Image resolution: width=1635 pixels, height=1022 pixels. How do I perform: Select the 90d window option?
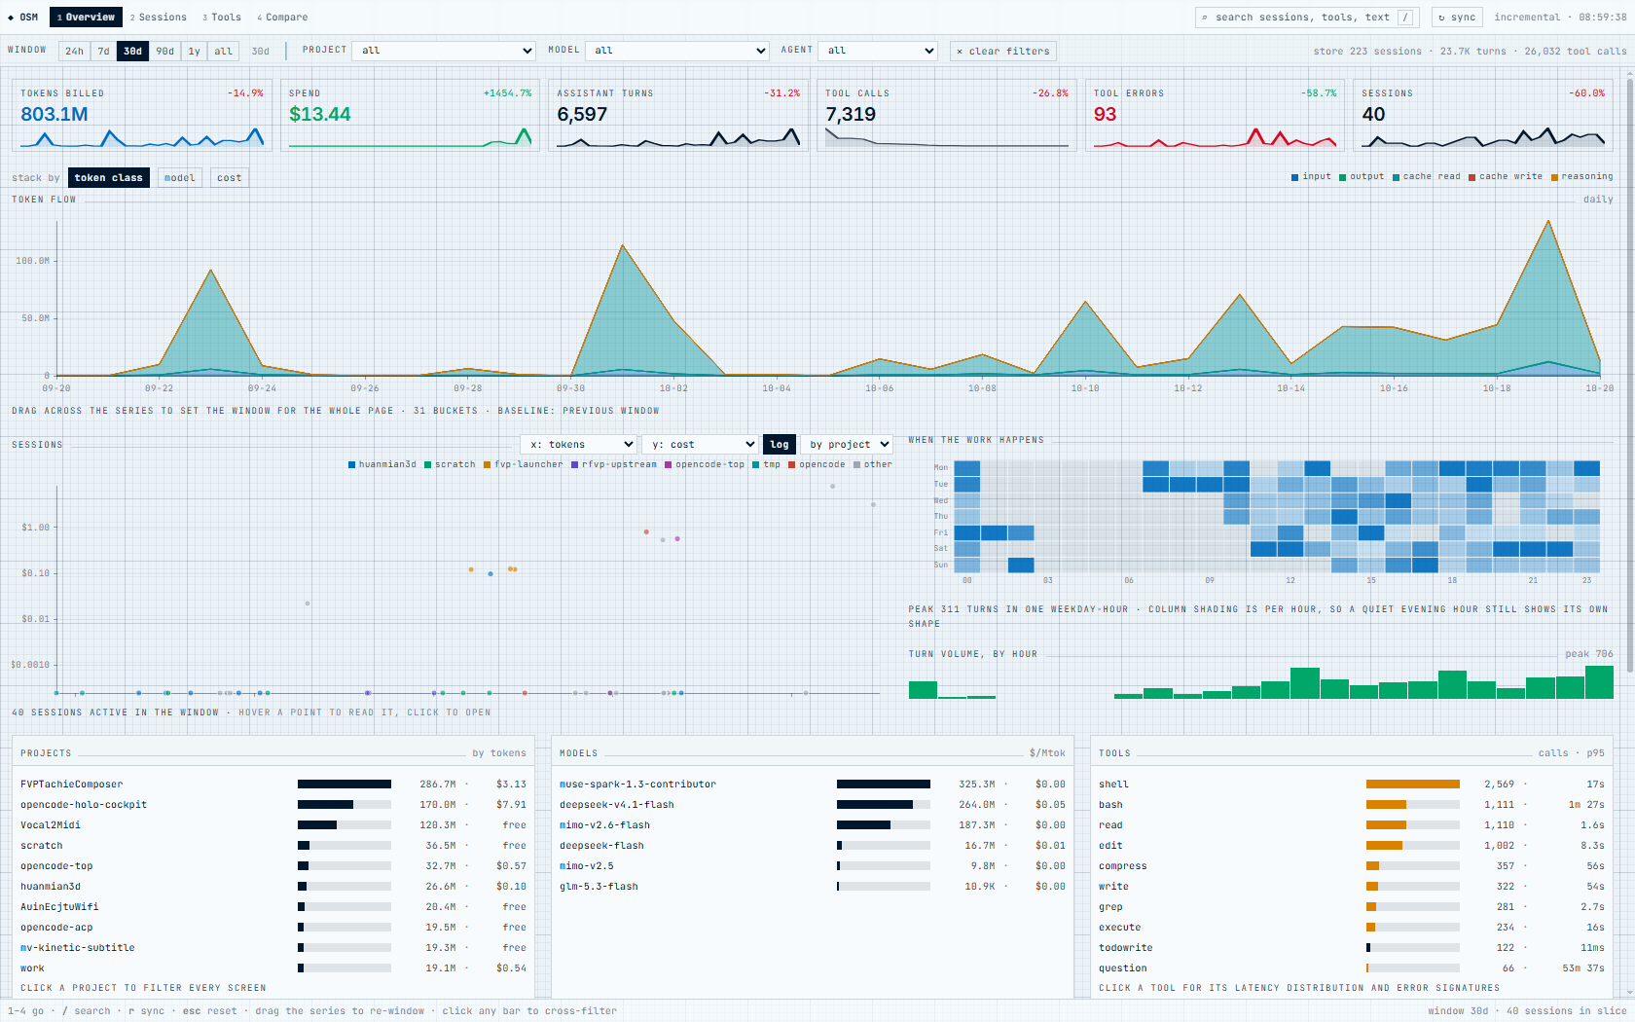point(165,51)
